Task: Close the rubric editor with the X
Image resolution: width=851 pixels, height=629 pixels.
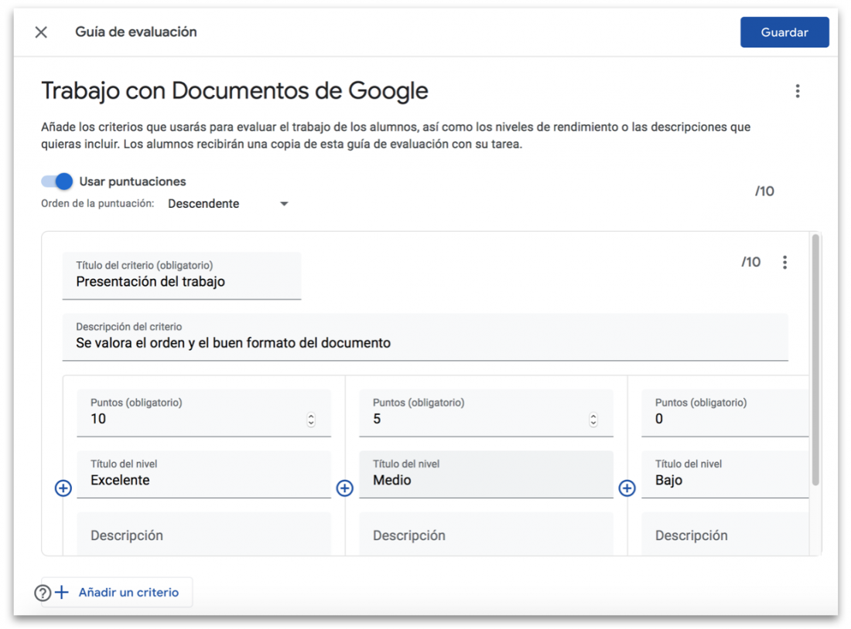Action: [x=40, y=32]
